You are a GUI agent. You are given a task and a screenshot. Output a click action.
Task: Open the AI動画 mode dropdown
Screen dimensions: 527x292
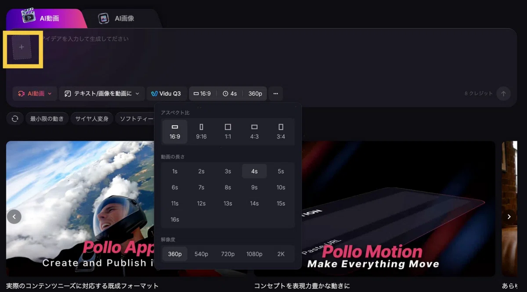coord(35,94)
